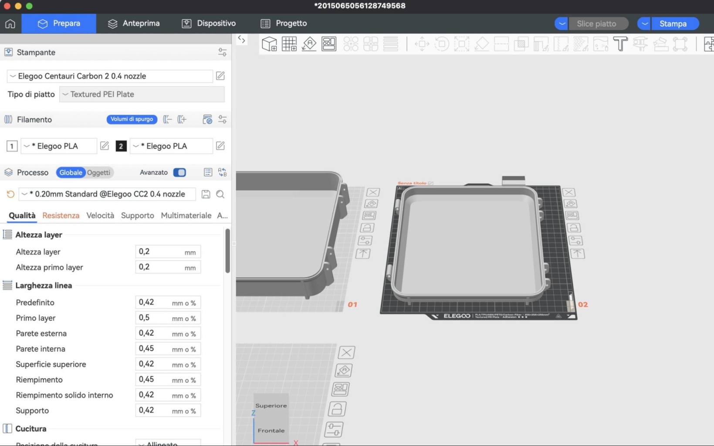Screen dimensions: 714x446
Task: Arrange all objects automatically
Action: pos(329,44)
